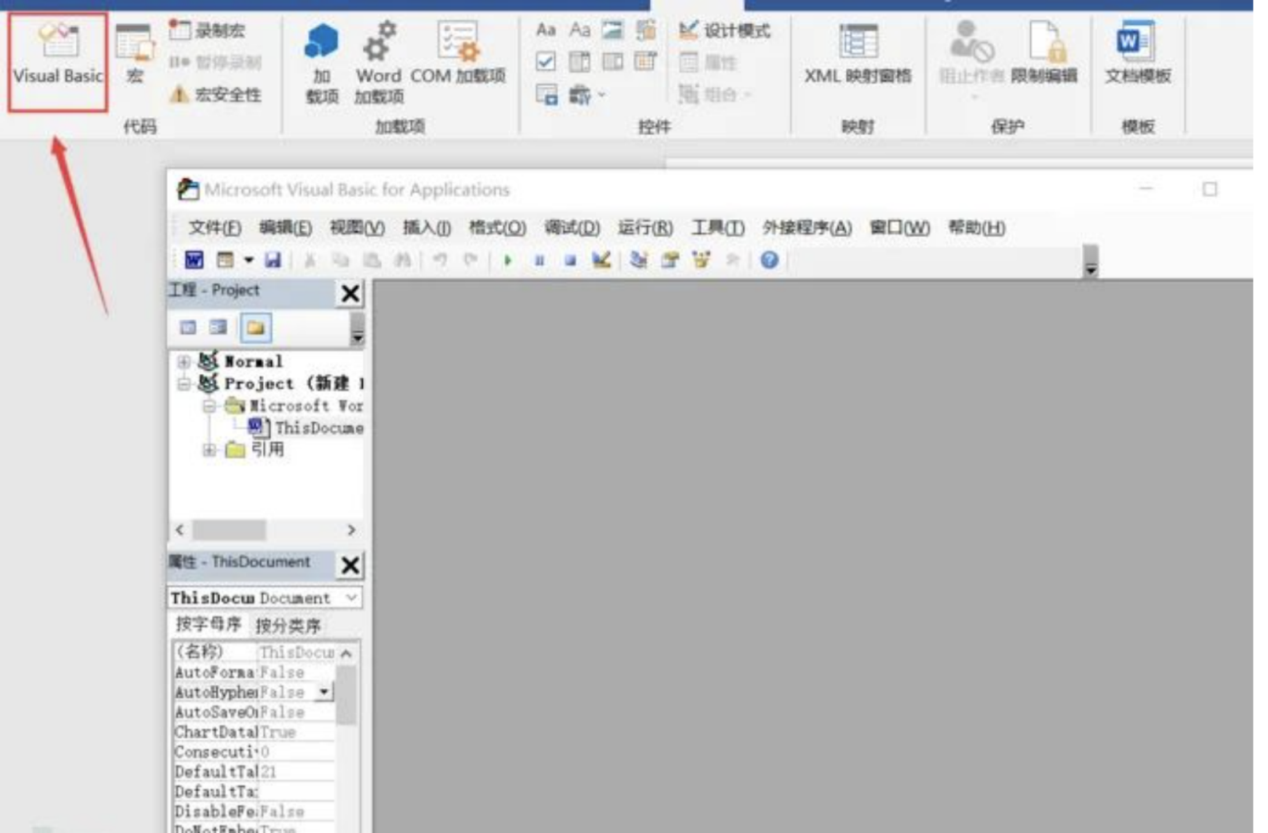Screen dimensions: 1268x833
Task: Open 运行(R) menu in VBA
Action: (x=645, y=228)
